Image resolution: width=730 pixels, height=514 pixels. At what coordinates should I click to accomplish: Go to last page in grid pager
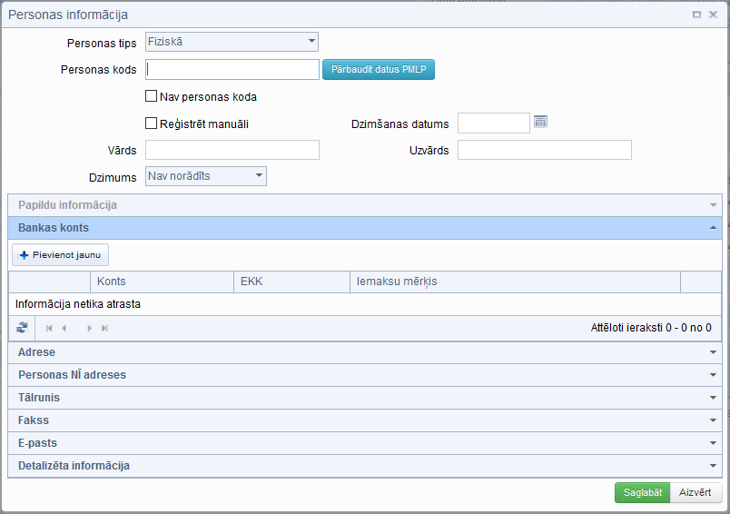(104, 328)
